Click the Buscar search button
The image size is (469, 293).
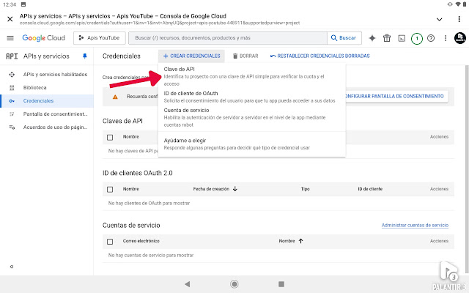(344, 38)
